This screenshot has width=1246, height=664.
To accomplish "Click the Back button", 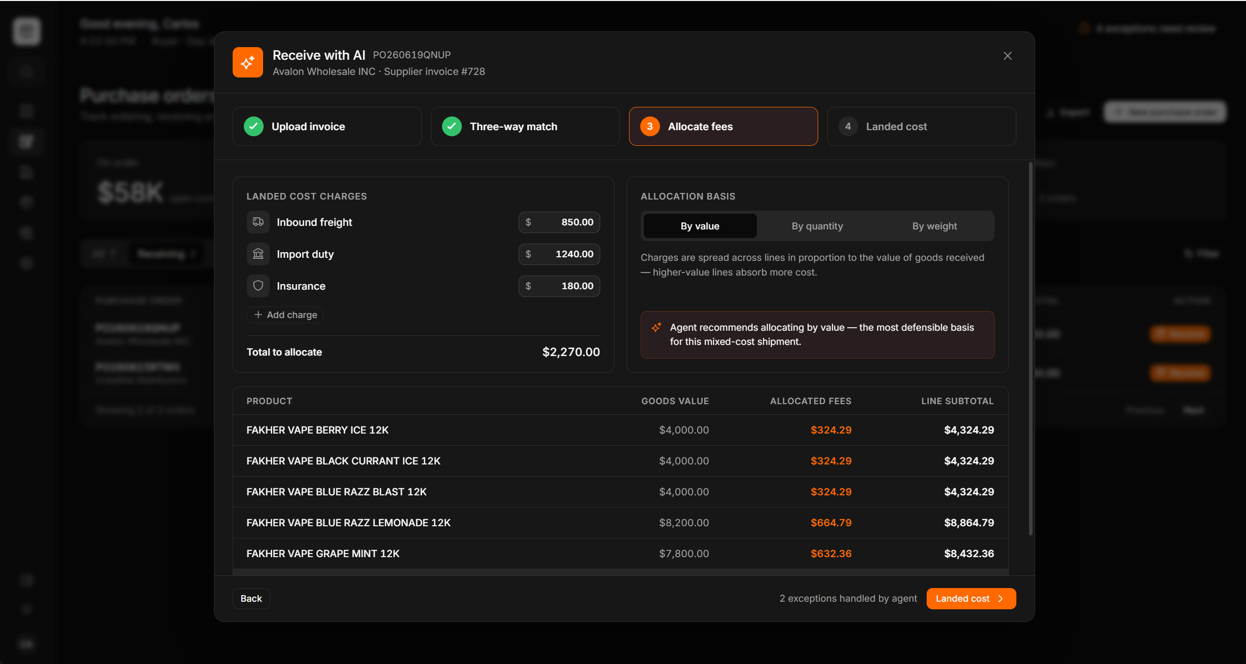I will click(x=251, y=599).
